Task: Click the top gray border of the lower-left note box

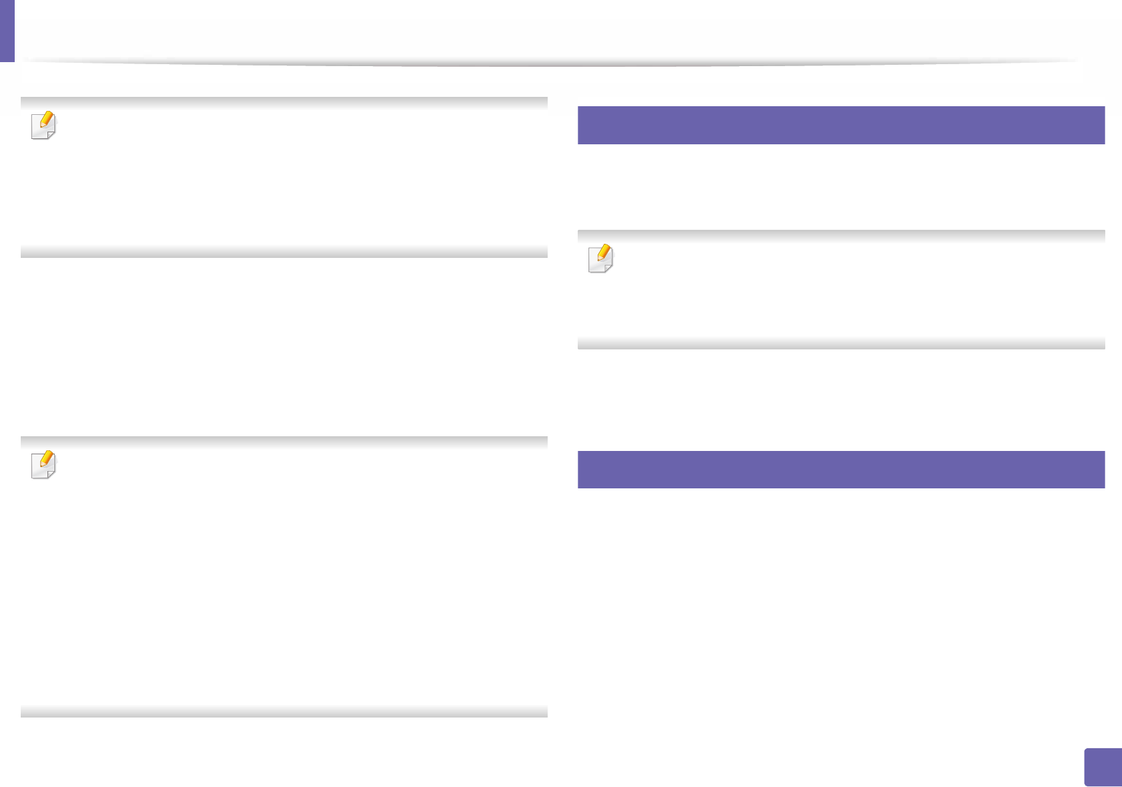Action: (284, 442)
